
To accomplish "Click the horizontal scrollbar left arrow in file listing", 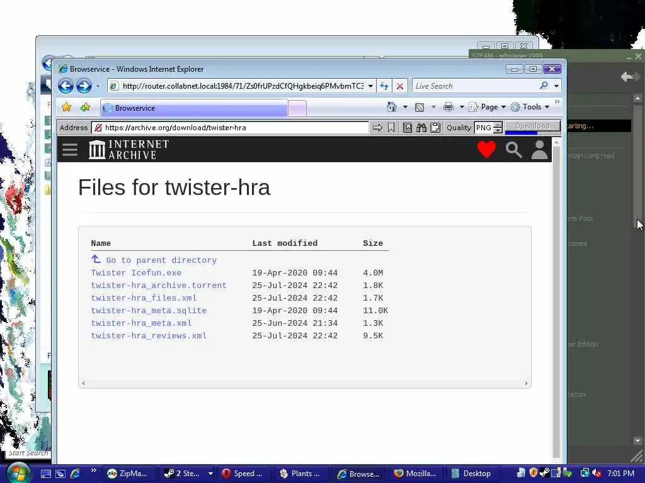I will pyautogui.click(x=84, y=383).
